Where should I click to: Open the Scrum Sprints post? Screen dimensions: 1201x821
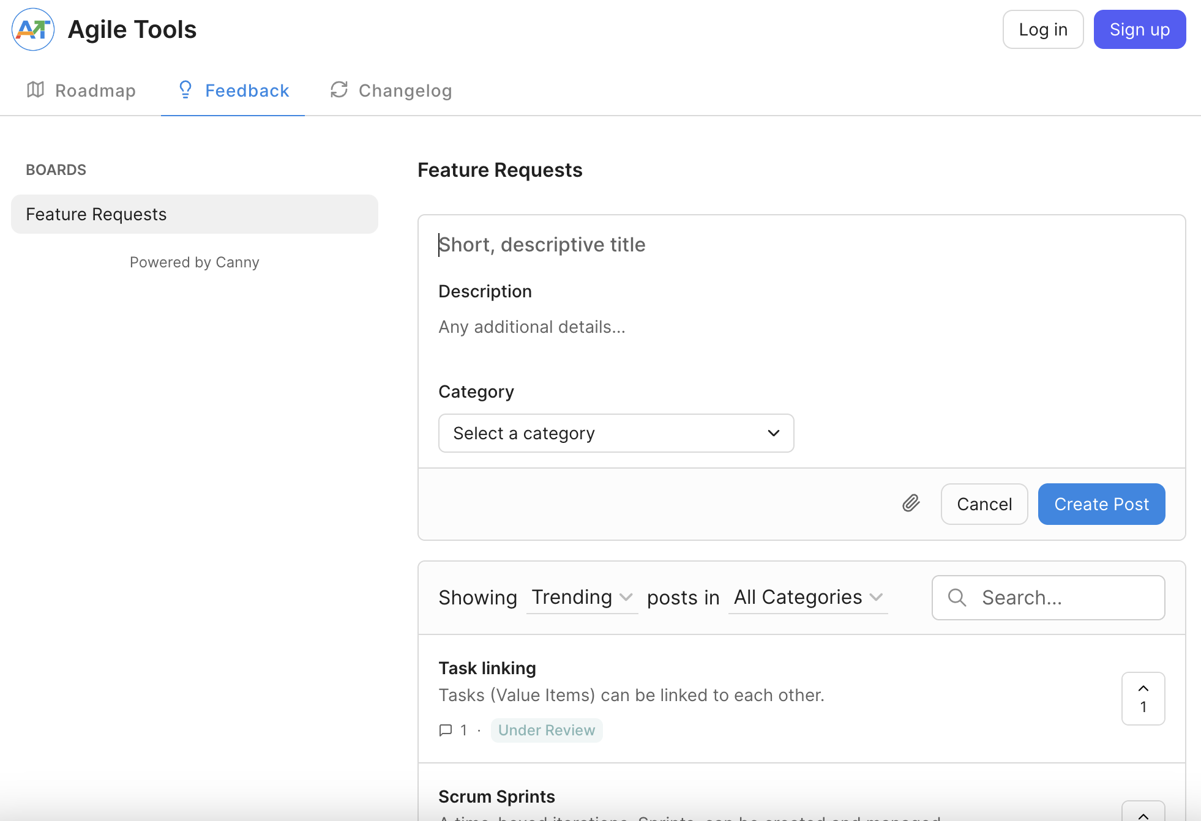(x=496, y=797)
